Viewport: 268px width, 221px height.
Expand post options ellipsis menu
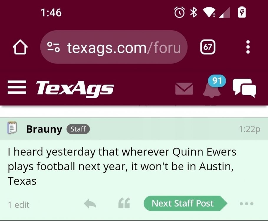click(246, 203)
